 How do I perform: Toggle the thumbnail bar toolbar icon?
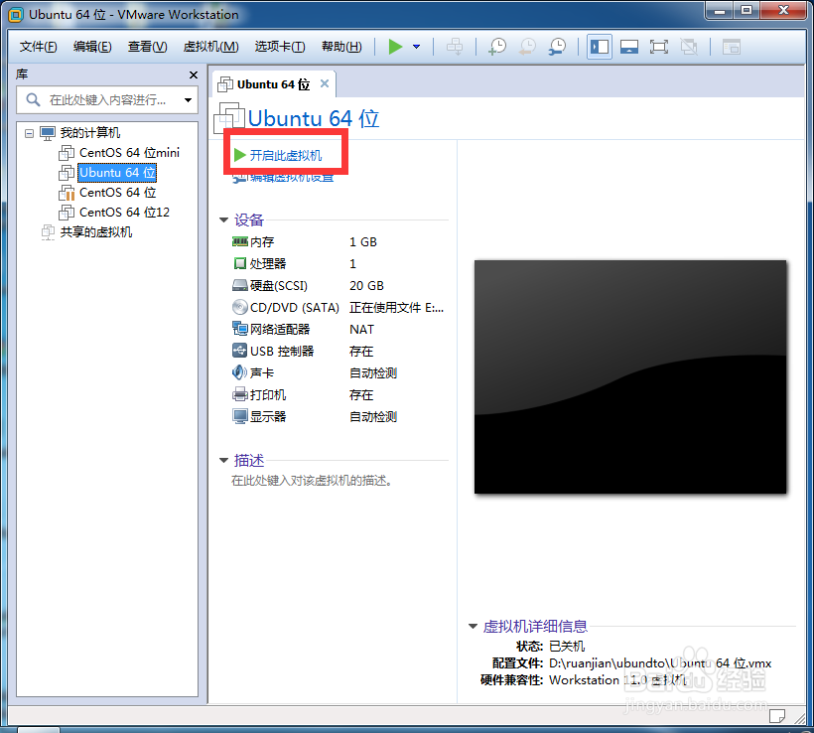(x=629, y=47)
